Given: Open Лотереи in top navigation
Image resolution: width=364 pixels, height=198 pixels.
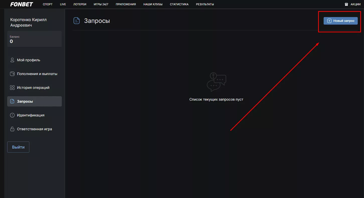Looking at the screenshot, I should 80,4.
